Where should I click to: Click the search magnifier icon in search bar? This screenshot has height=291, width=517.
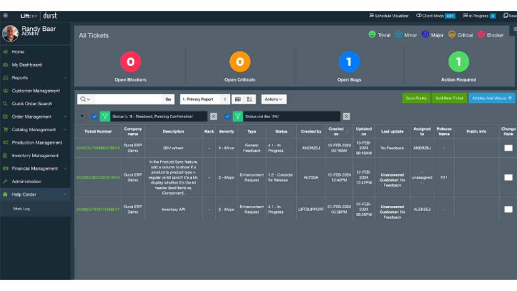83,99
